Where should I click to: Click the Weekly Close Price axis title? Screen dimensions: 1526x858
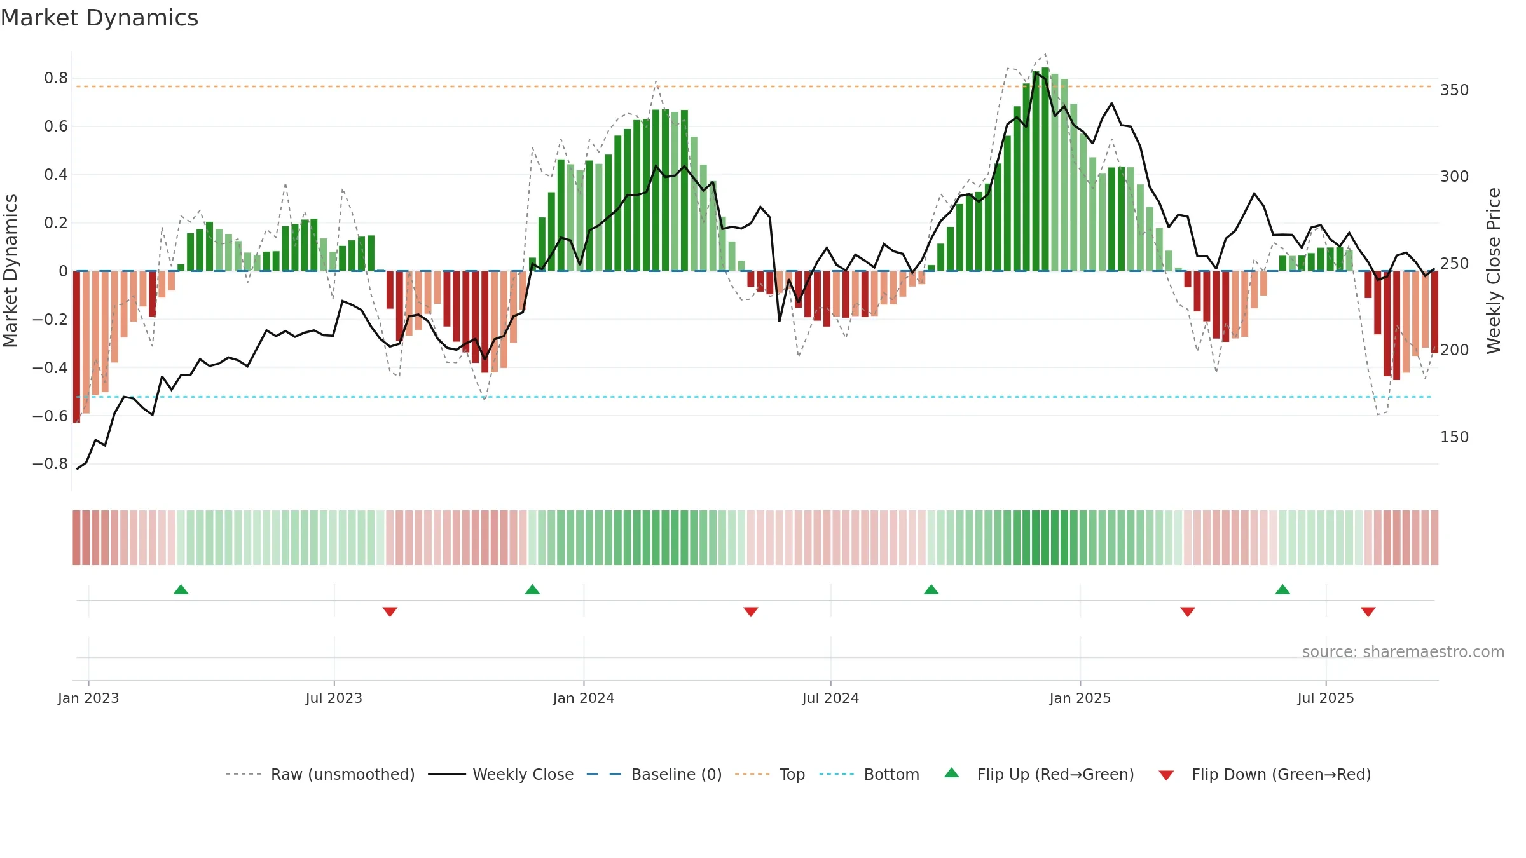(1494, 271)
